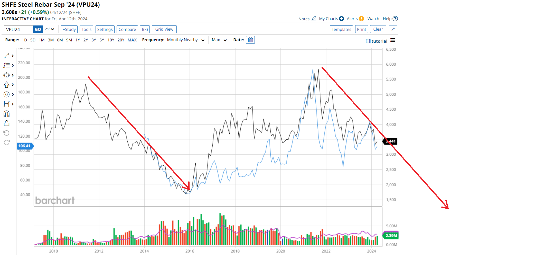Select the price measure tool

click(7, 104)
